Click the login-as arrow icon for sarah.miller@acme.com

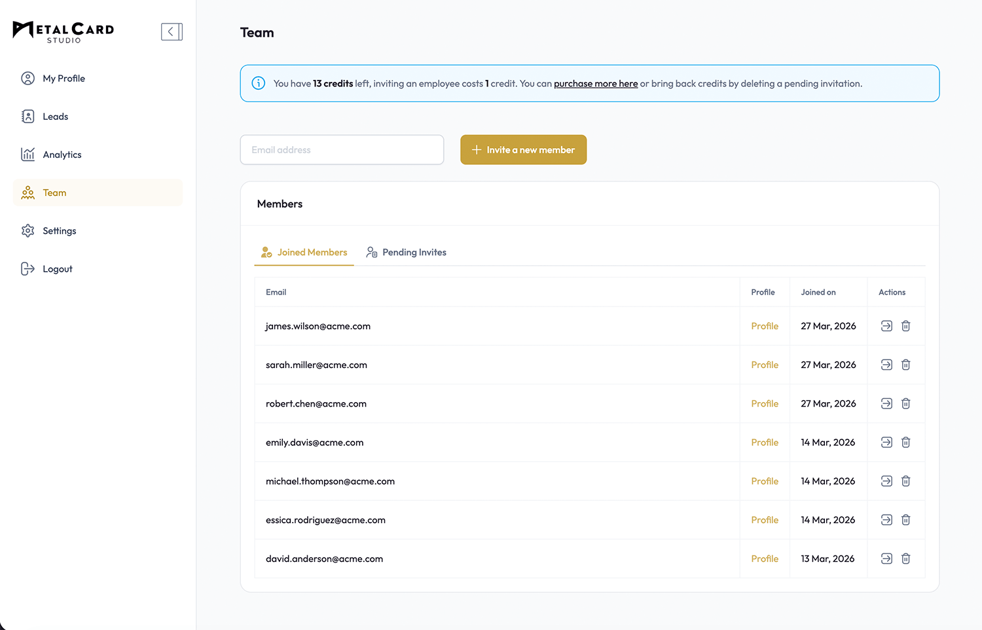(886, 365)
